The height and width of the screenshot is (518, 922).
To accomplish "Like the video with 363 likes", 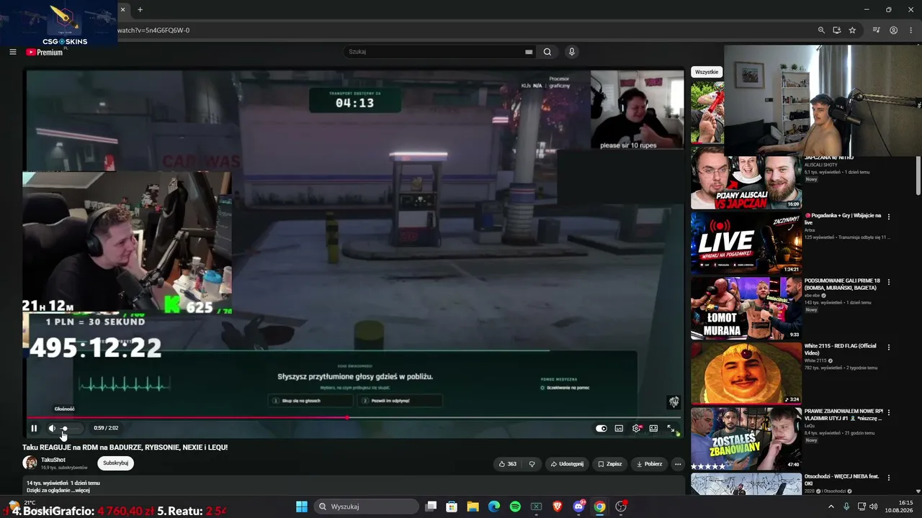I will [x=508, y=464].
